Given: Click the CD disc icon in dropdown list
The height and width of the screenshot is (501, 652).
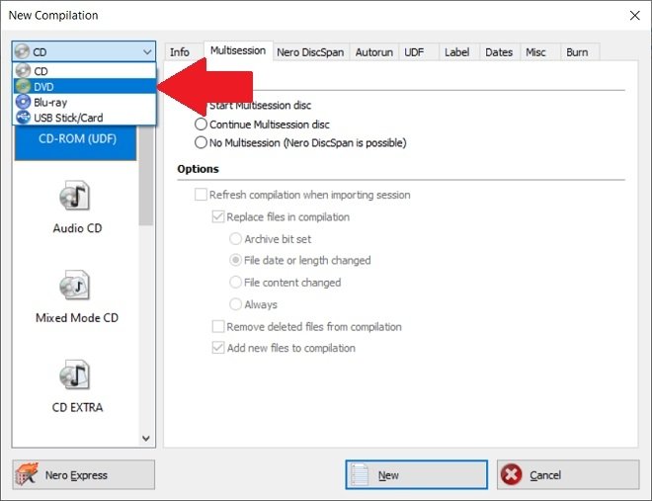Looking at the screenshot, I should pos(24,71).
